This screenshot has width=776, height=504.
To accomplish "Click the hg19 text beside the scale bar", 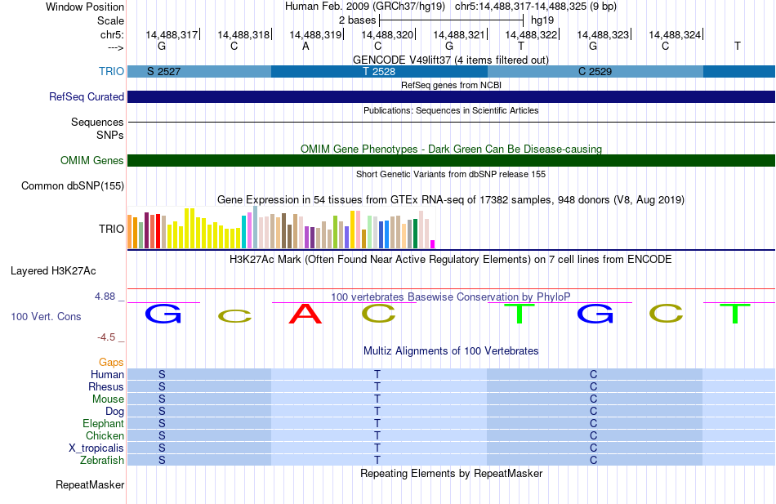I will pyautogui.click(x=542, y=20).
